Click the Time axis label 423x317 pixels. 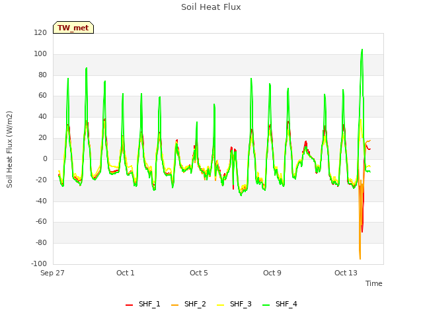point(374,283)
